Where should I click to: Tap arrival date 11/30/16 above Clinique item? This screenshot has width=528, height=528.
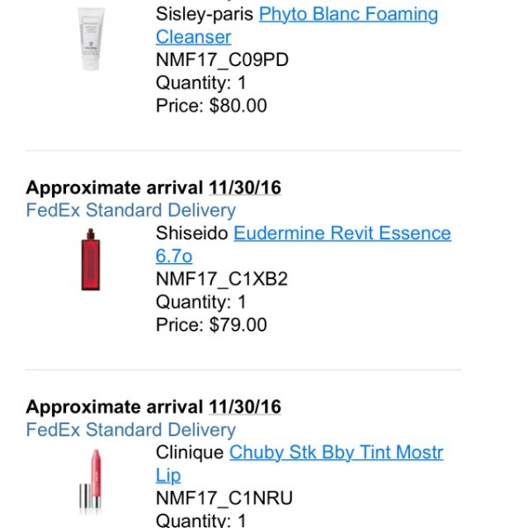[245, 407]
